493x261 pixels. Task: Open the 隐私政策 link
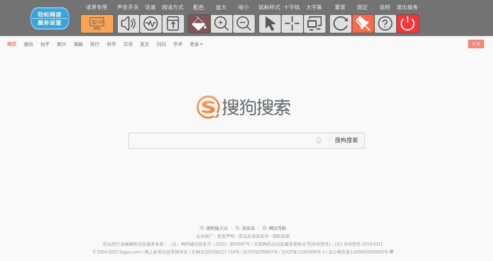(x=281, y=236)
